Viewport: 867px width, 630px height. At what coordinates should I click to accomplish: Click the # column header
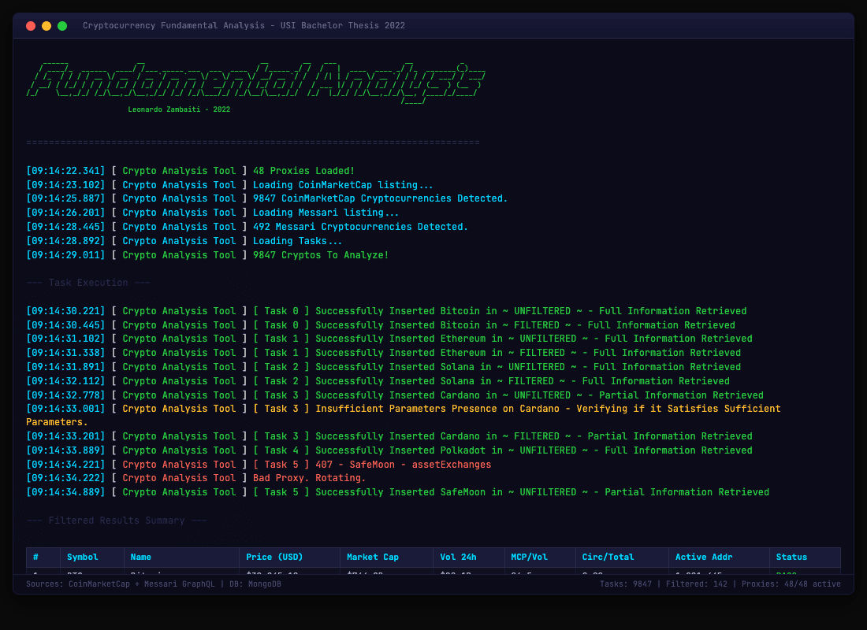coord(35,557)
